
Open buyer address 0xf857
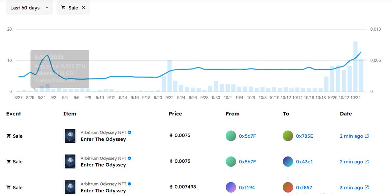304,187
